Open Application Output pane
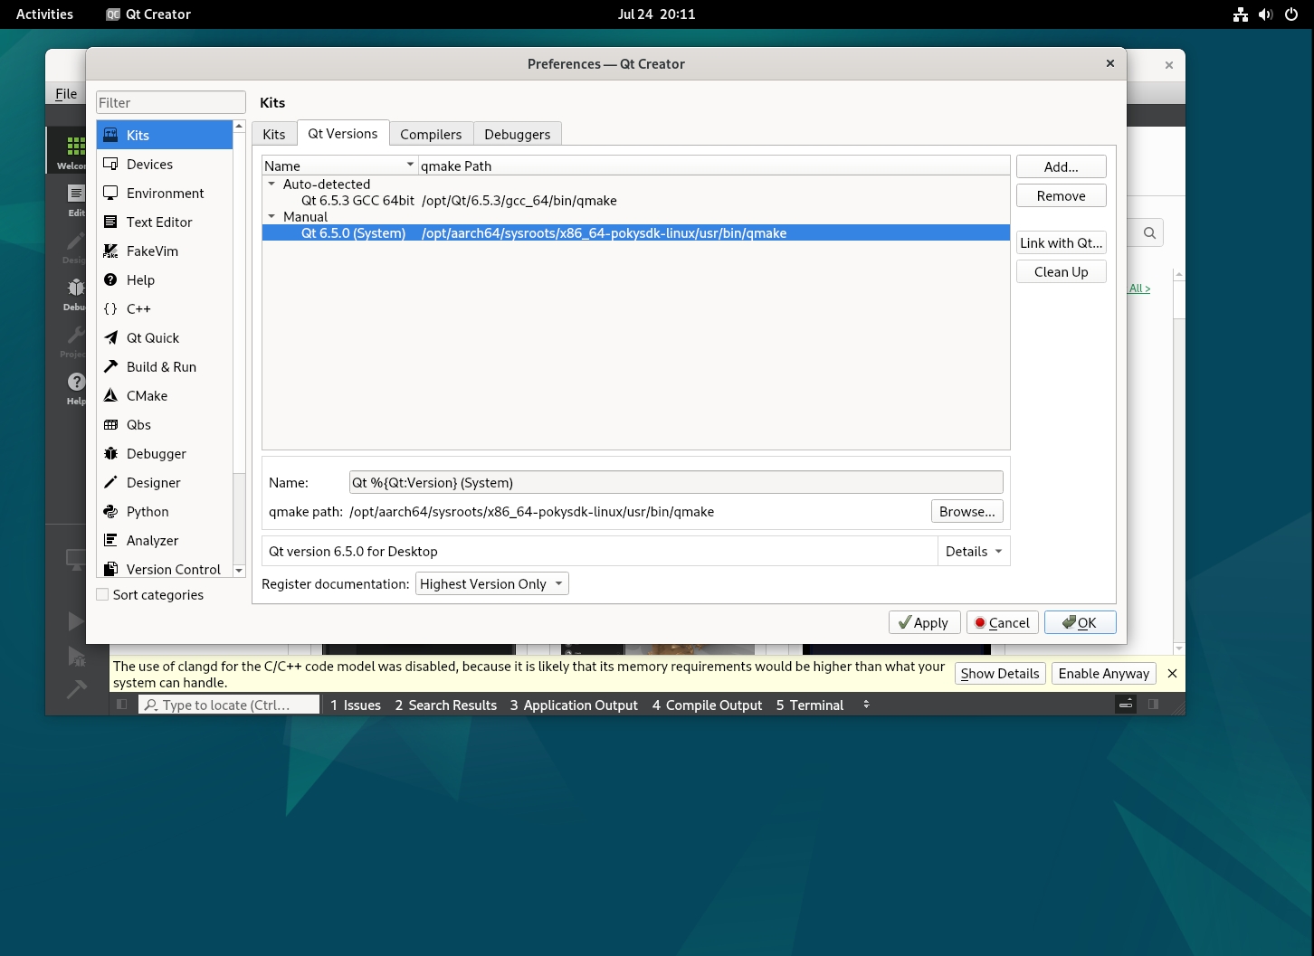Screen dimensions: 1314x956 [x=574, y=705]
